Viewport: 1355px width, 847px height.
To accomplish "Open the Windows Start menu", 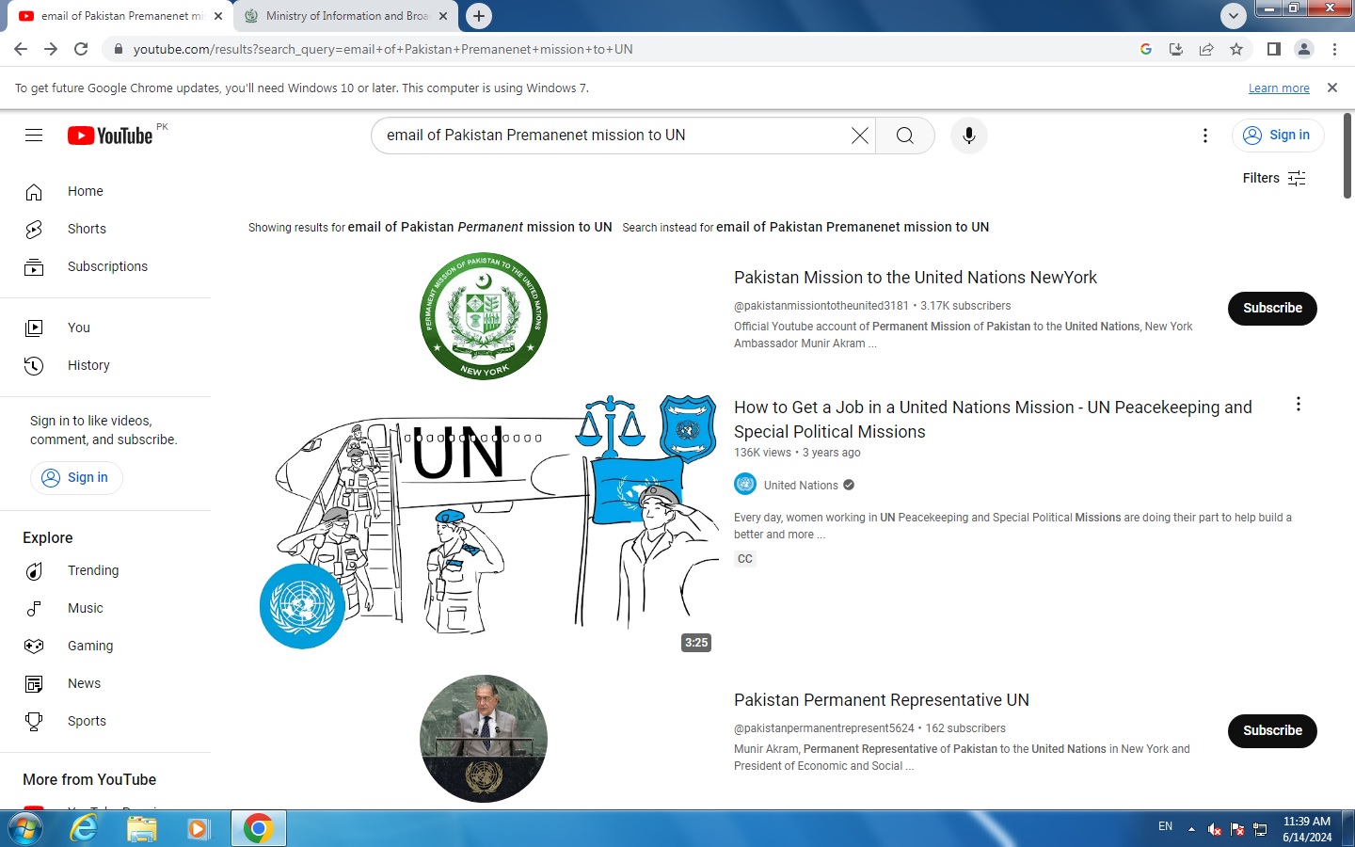I will coord(24,828).
